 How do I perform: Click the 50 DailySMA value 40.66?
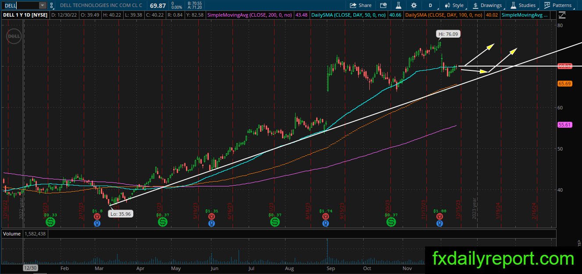click(395, 15)
